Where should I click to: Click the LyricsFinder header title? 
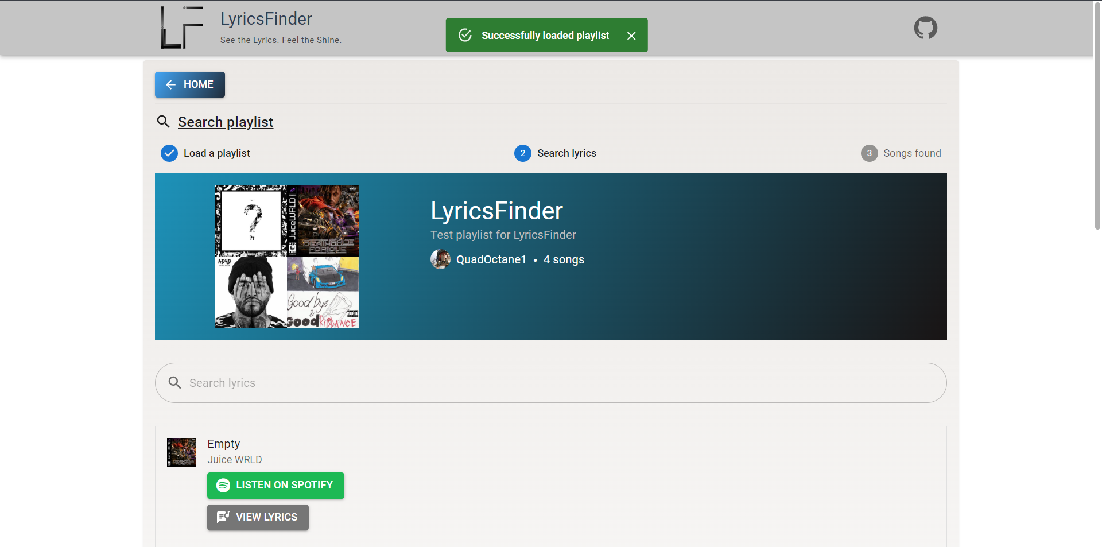(x=266, y=18)
